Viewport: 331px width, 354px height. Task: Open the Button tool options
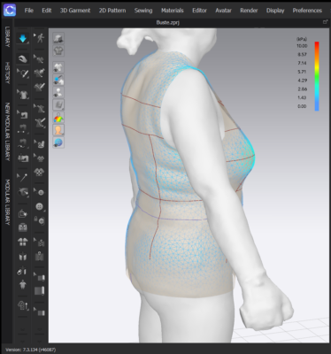click(40, 206)
